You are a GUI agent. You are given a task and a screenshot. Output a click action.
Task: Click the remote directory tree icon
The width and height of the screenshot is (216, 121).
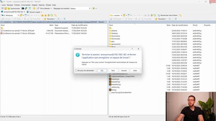click(181, 15)
